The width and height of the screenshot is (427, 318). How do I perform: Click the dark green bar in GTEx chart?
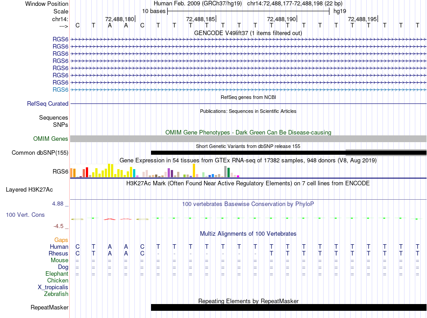pyautogui.click(x=228, y=172)
